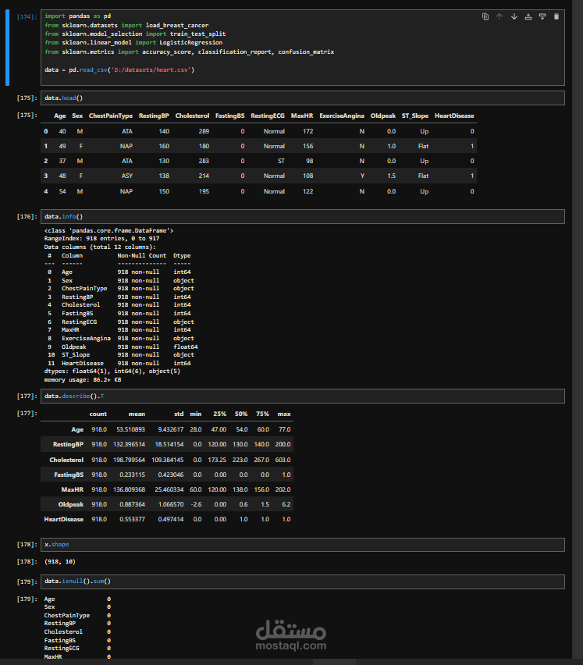Click the Cholesterol value 214 in row 3
This screenshot has width=583, height=665.
pyautogui.click(x=204, y=176)
